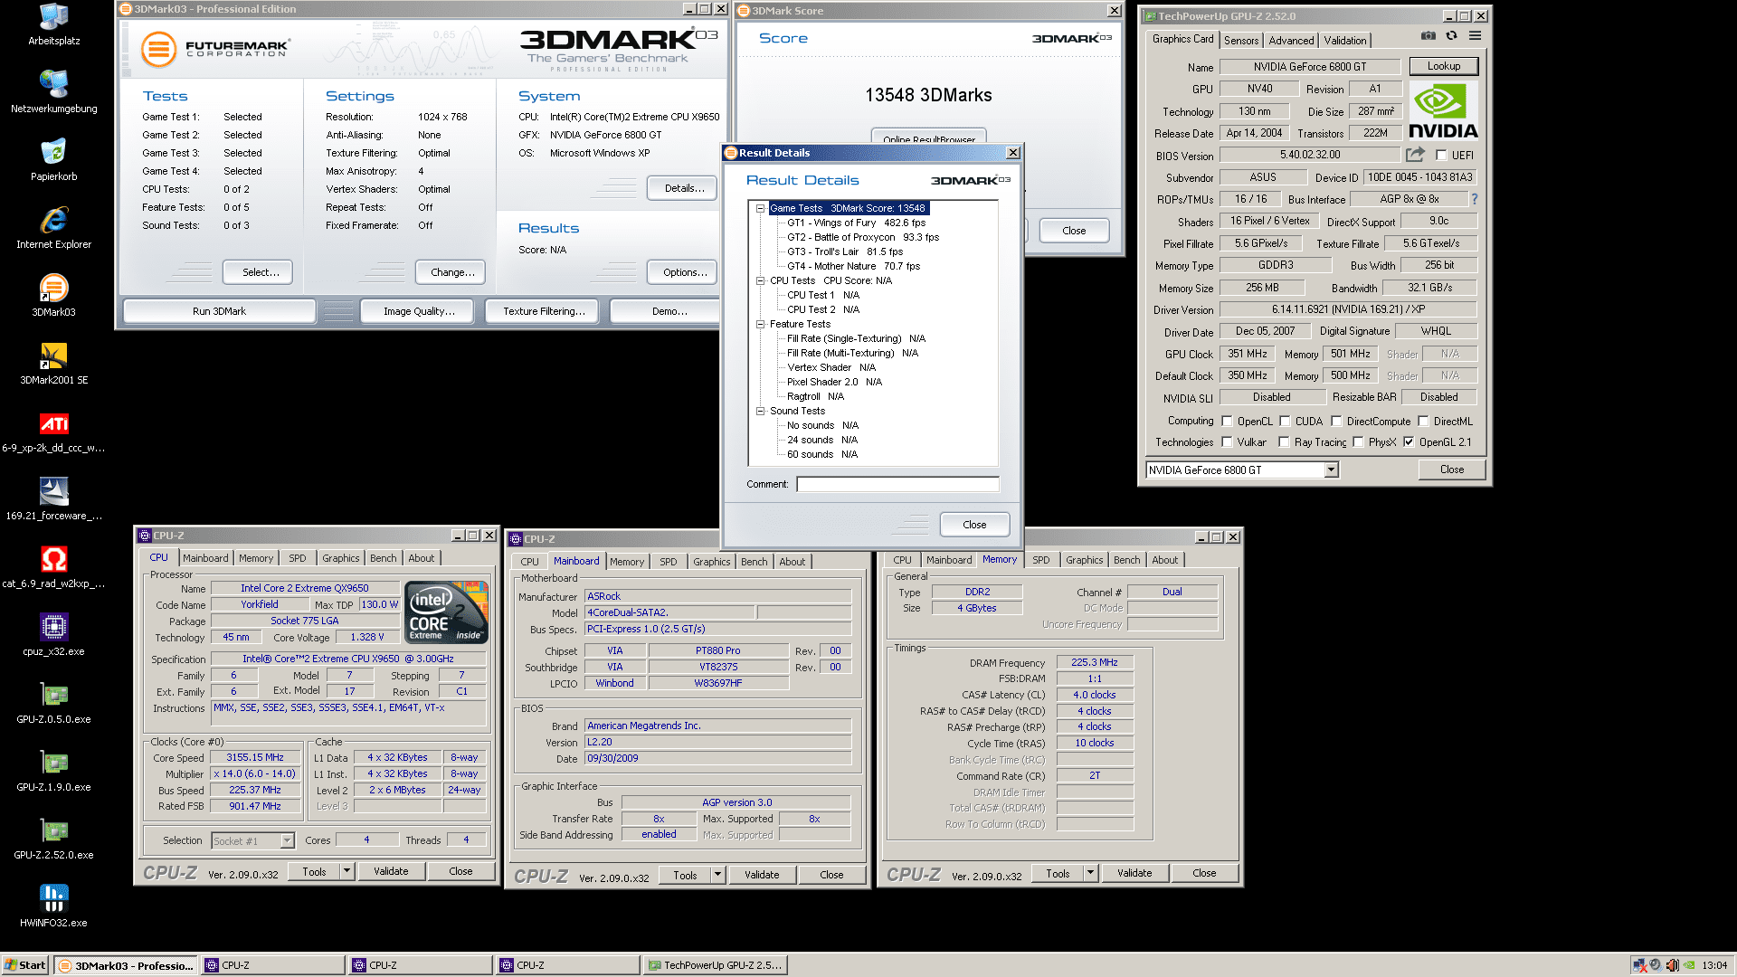Click the CPU-Z taskbar button next to 3DMark03
The width and height of the screenshot is (1737, 977).
[x=273, y=965]
